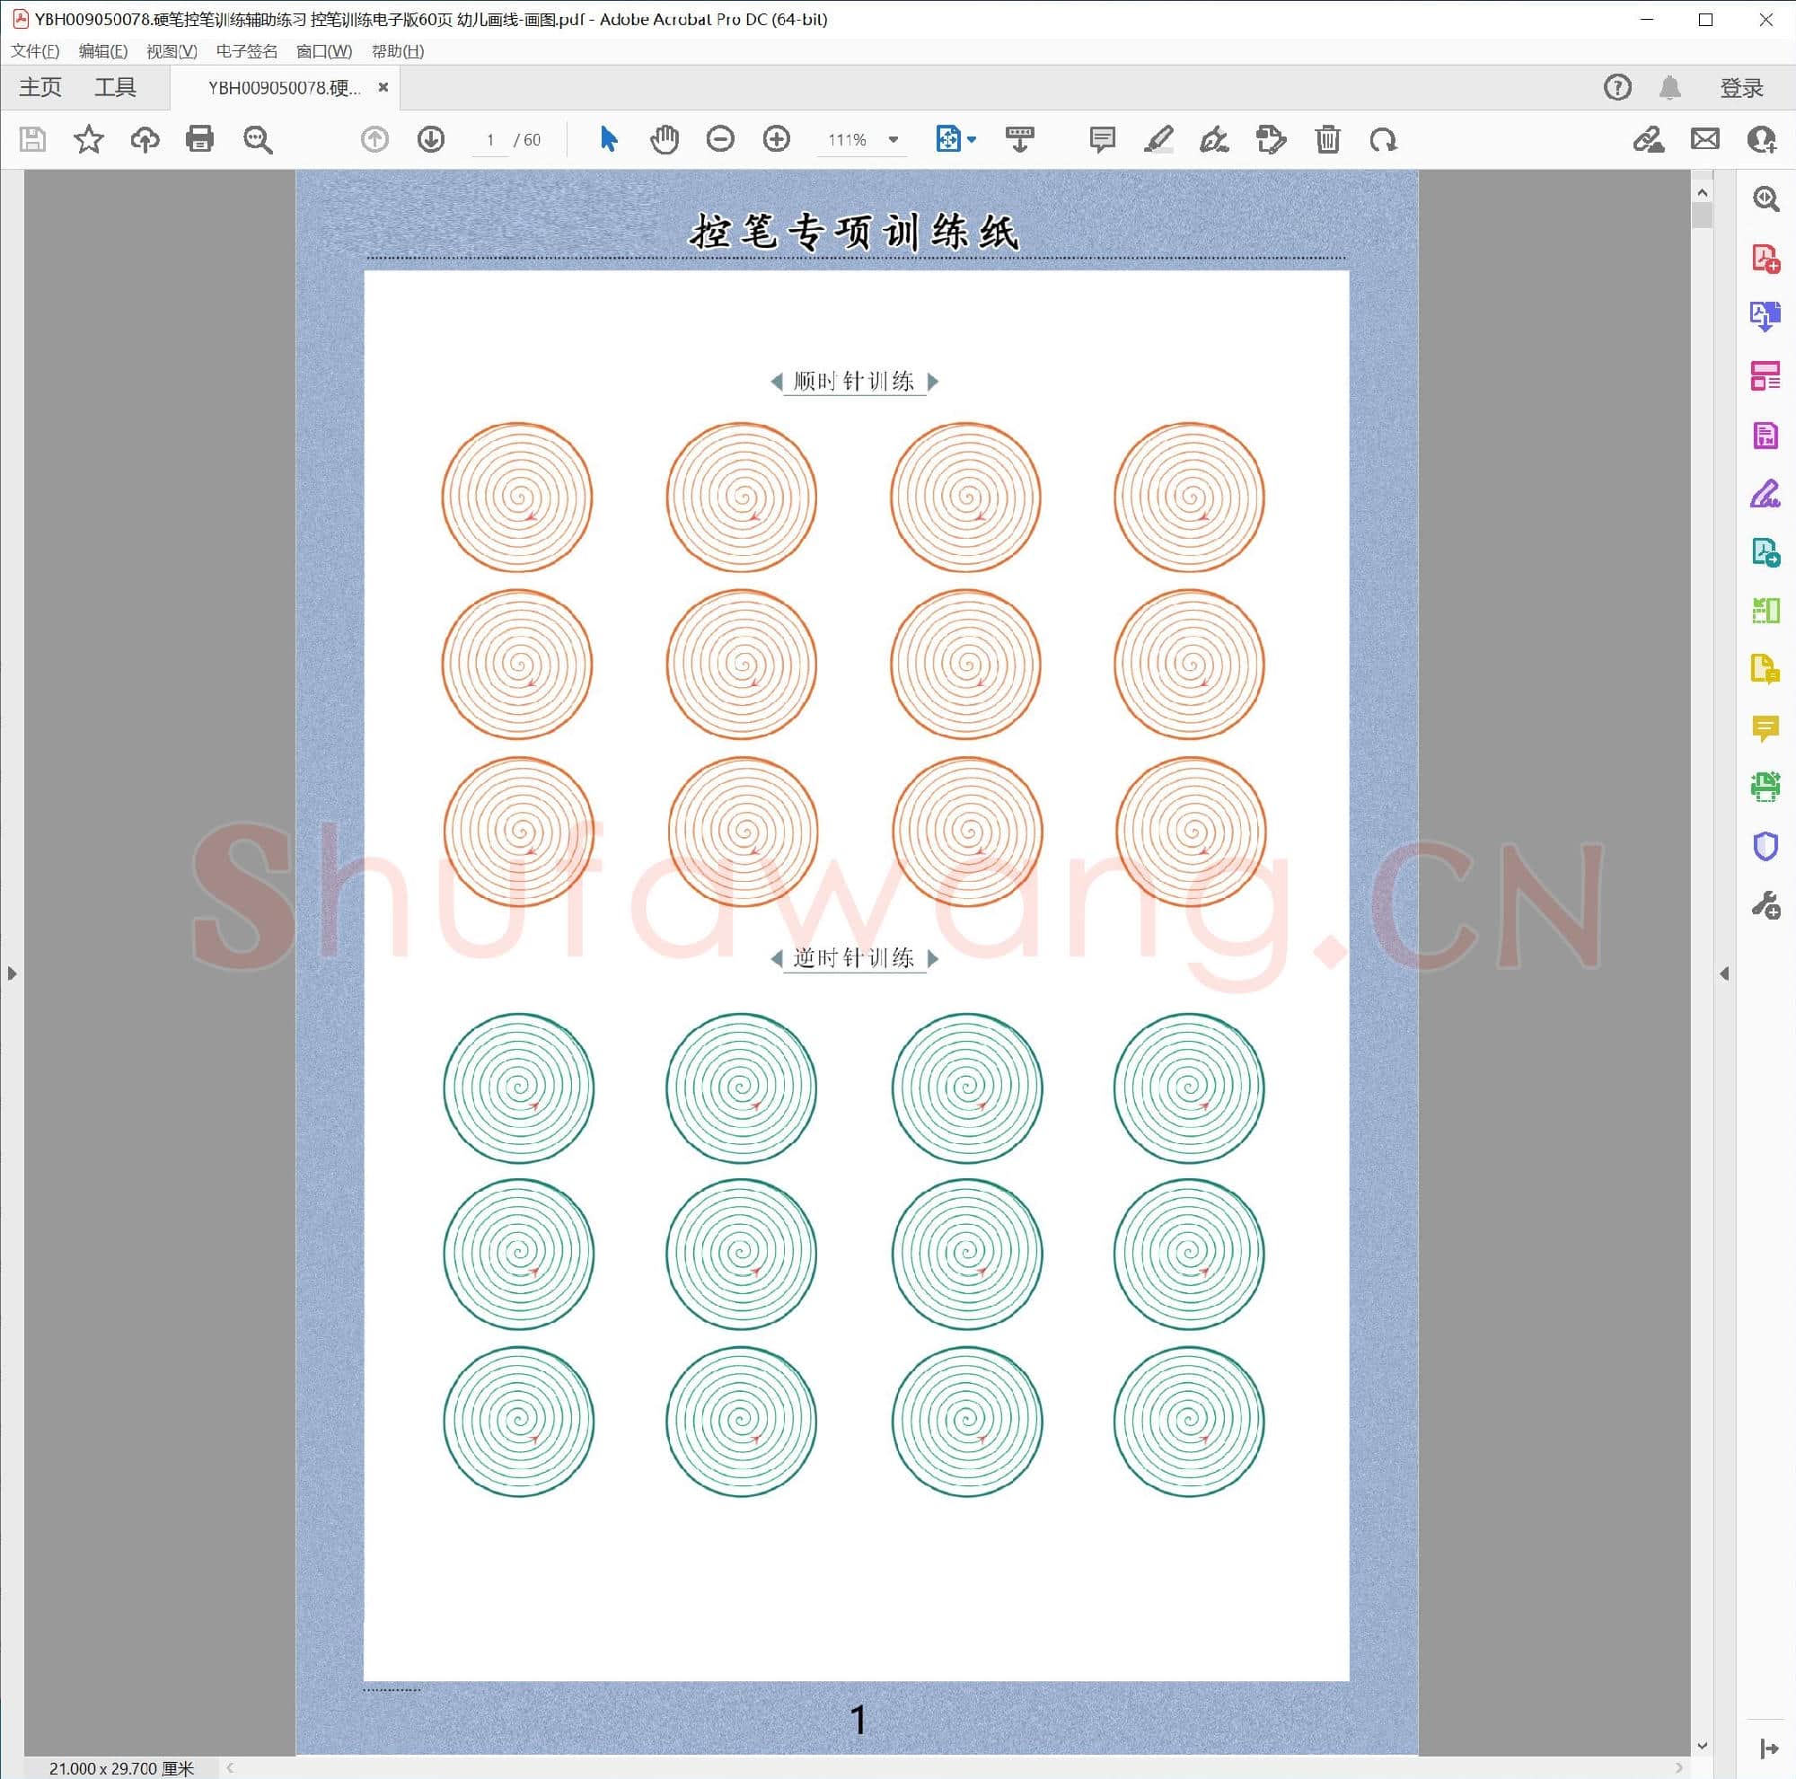Screen dimensions: 1796x1779
Task: Expand the left navigation pane
Action: 11,973
